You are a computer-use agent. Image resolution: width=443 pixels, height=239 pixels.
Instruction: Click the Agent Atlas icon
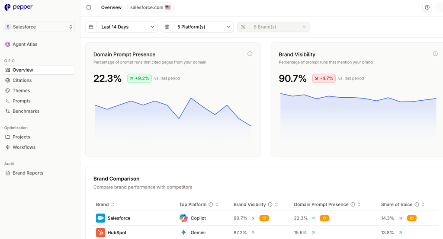pyautogui.click(x=8, y=45)
